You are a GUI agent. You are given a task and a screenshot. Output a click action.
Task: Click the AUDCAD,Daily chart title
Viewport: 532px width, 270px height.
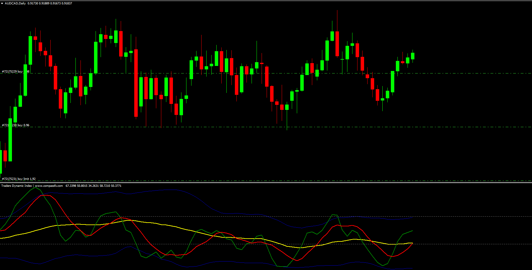pyautogui.click(x=15, y=3)
